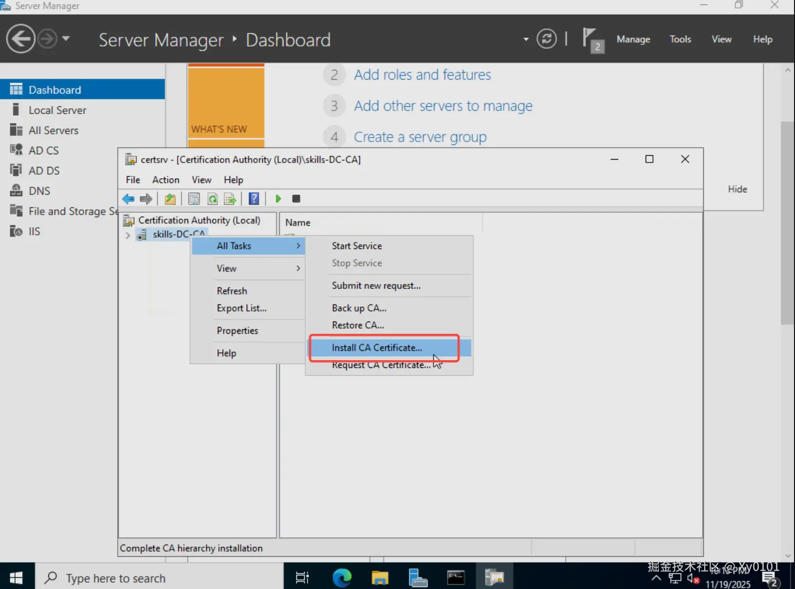
Task: Open the View submenu in context menu
Action: (x=249, y=268)
